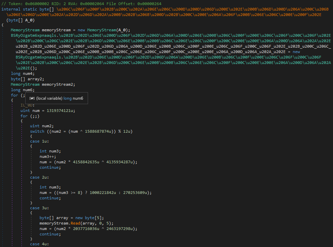Select the 'internal' keyword in the method signature
The image size is (333, 247).
coord(11,9)
